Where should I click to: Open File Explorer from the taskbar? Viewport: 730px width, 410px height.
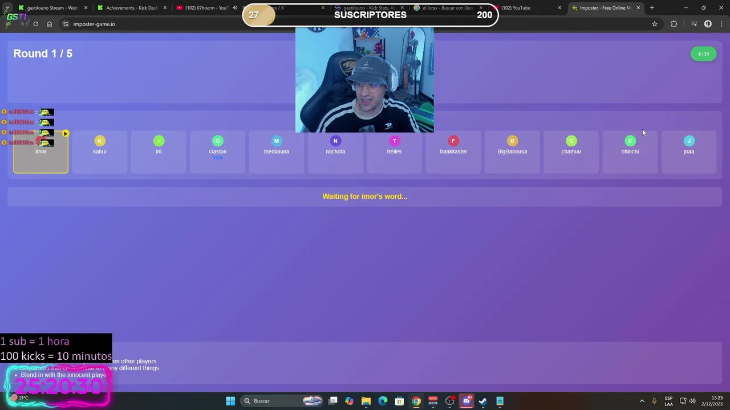click(366, 401)
